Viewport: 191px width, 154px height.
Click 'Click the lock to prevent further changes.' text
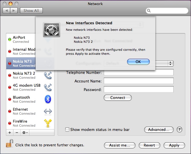[50, 145]
